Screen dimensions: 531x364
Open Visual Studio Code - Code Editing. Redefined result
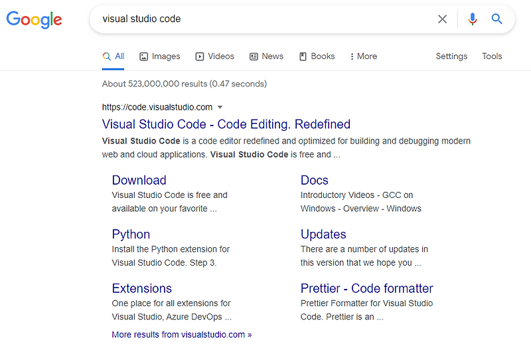coord(226,124)
